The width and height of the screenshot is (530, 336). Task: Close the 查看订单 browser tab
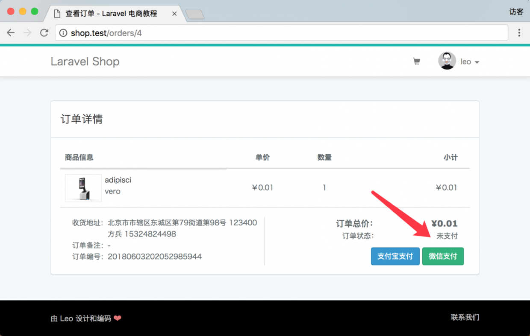point(174,14)
